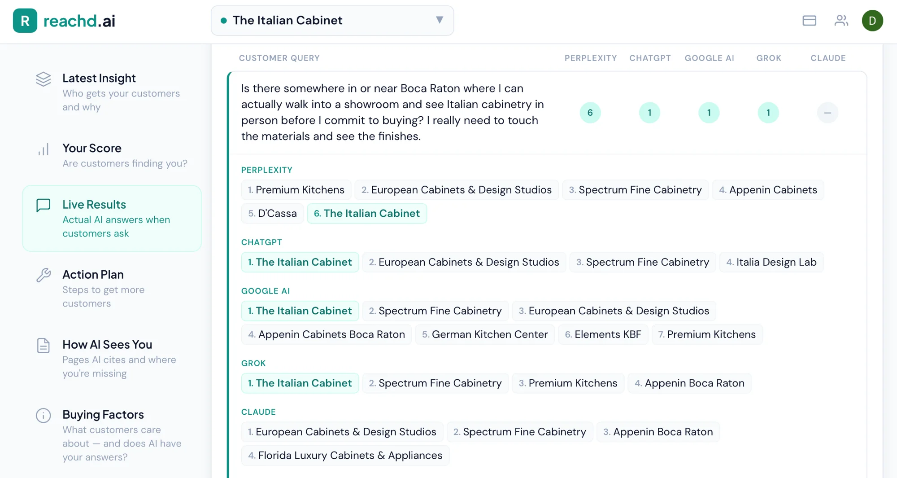
Task: Go to Latest Insight section
Action: point(112,92)
